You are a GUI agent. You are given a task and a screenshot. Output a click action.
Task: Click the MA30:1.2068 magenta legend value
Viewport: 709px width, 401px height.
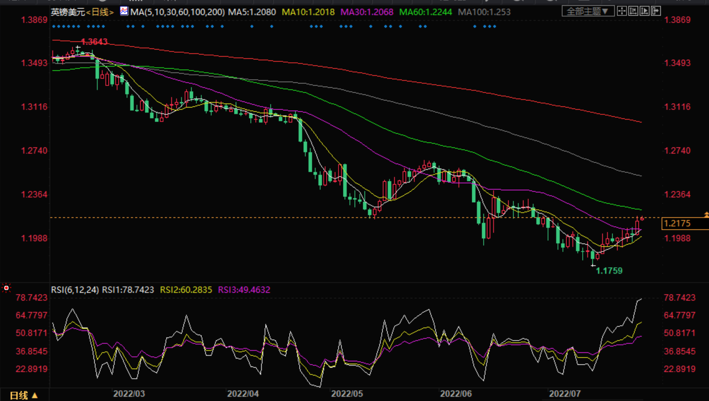click(x=367, y=12)
